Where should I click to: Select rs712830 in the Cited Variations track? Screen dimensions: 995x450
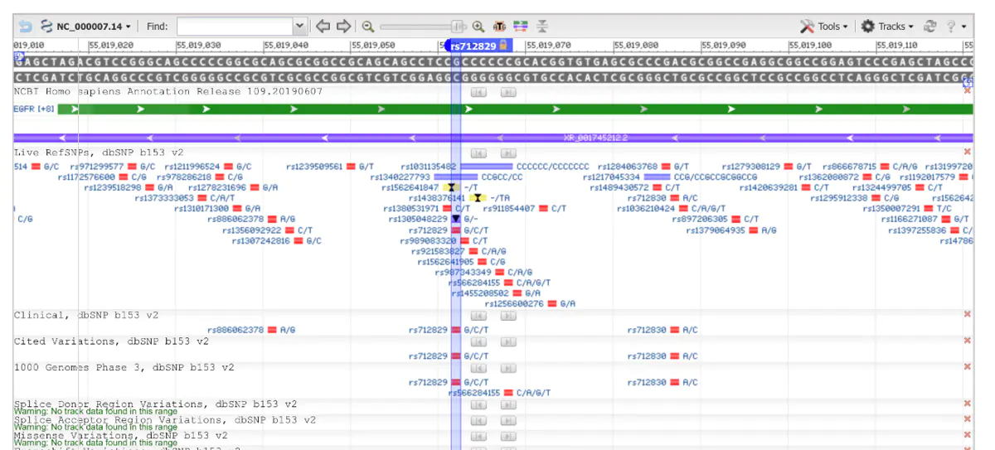[647, 356]
